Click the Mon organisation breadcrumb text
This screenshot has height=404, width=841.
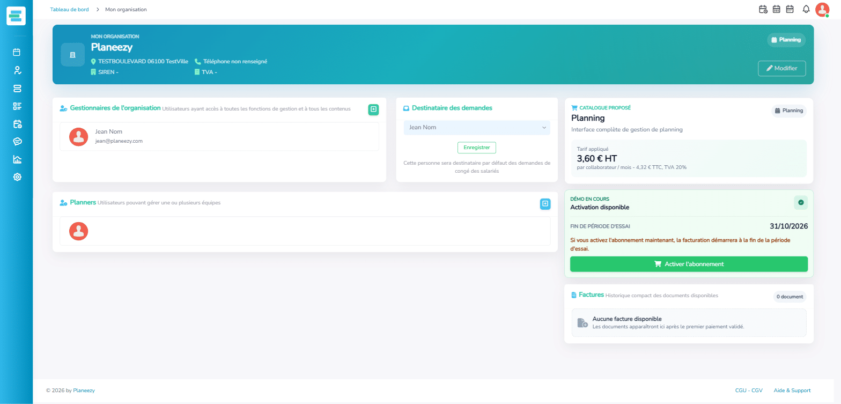coord(126,10)
